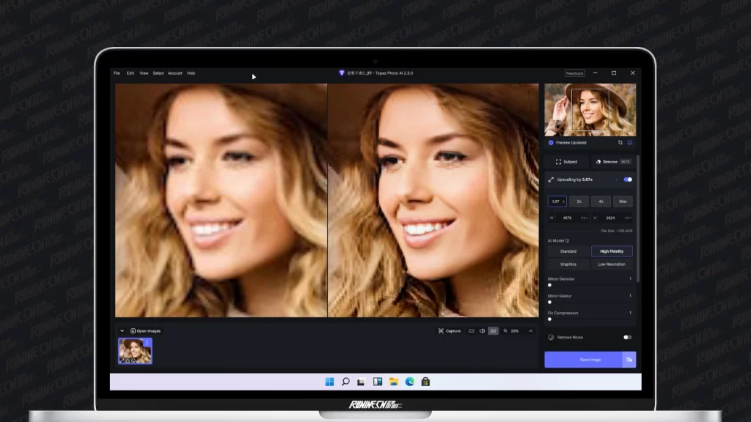Viewport: 751px width, 422px height.
Task: Select single image view mode icon
Action: (x=471, y=331)
